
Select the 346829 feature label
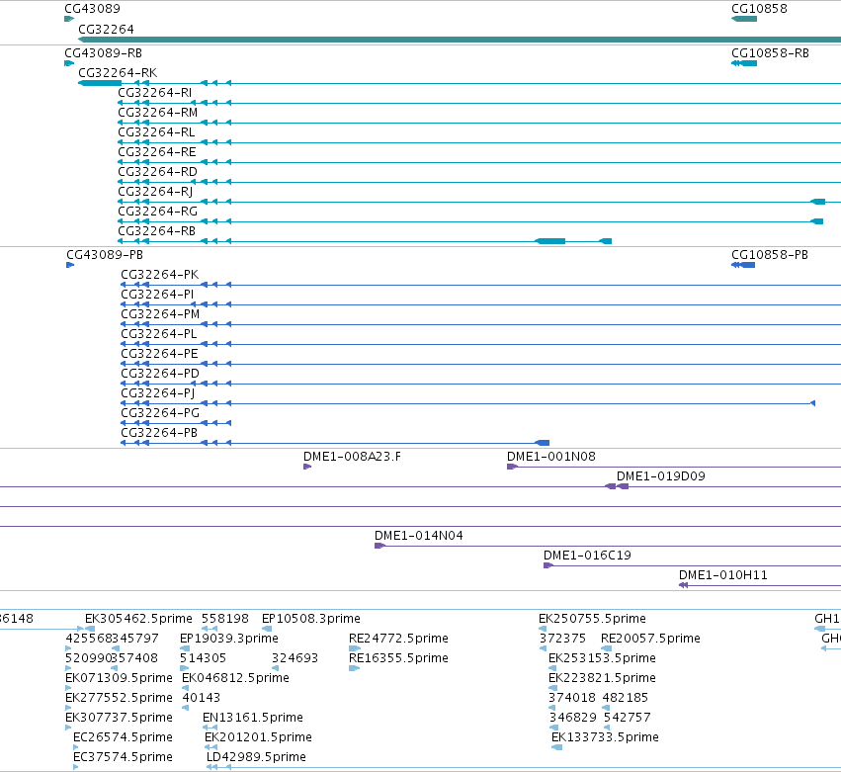pos(573,718)
